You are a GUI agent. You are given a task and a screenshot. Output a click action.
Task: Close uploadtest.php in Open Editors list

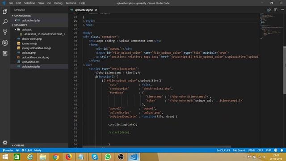[16, 21]
